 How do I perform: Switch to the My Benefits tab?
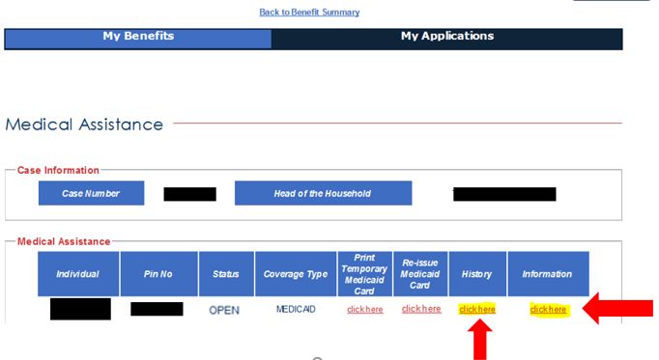pos(138,39)
